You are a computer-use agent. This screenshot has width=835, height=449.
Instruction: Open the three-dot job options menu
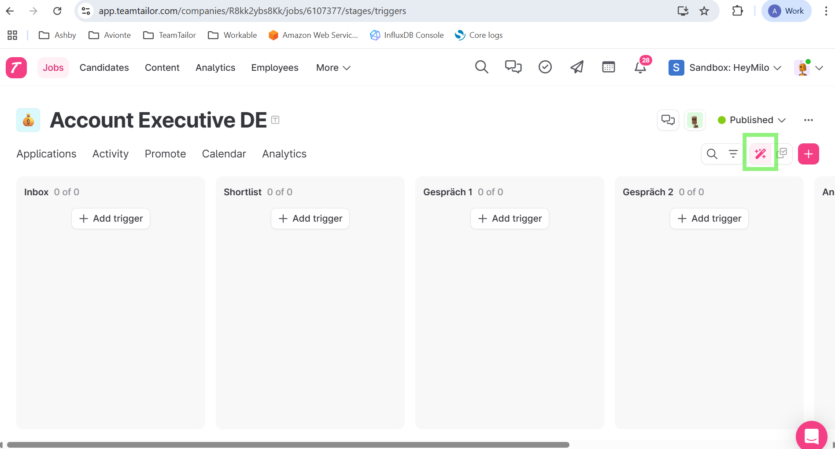click(x=808, y=120)
